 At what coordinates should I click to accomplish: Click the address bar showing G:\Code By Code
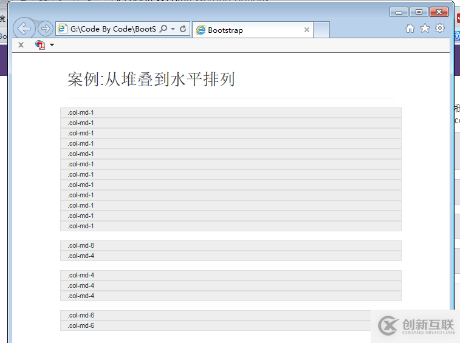click(x=113, y=29)
